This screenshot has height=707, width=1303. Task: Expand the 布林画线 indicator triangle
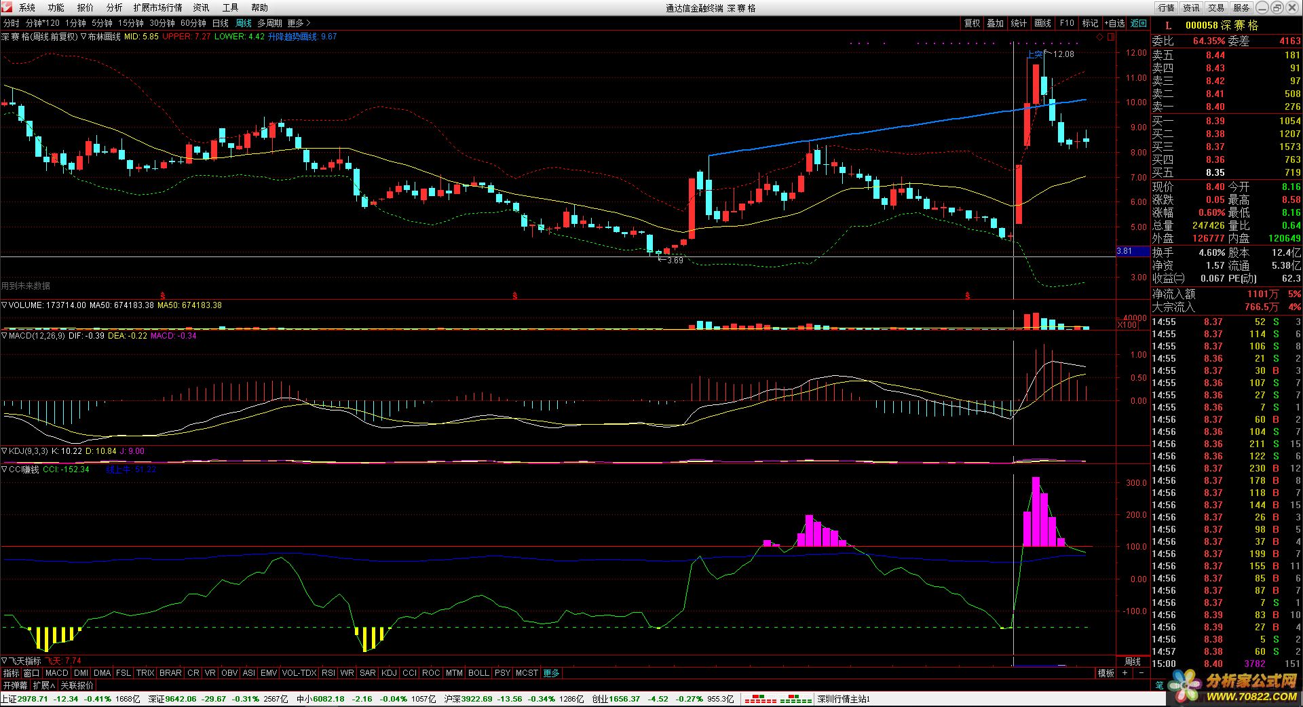coord(83,37)
